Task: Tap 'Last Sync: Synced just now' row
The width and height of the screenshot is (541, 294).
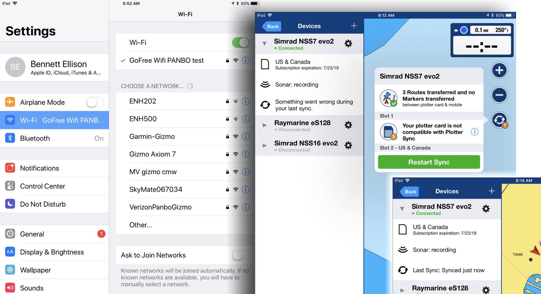Action: point(447,270)
